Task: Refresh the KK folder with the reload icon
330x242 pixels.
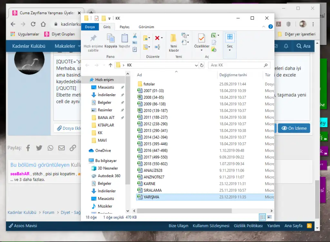Action: 202,65
